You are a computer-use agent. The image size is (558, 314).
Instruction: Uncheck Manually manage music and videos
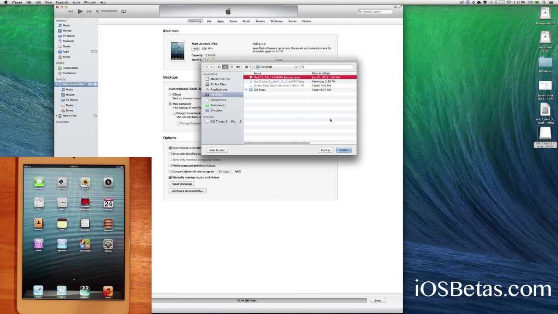pyautogui.click(x=170, y=177)
